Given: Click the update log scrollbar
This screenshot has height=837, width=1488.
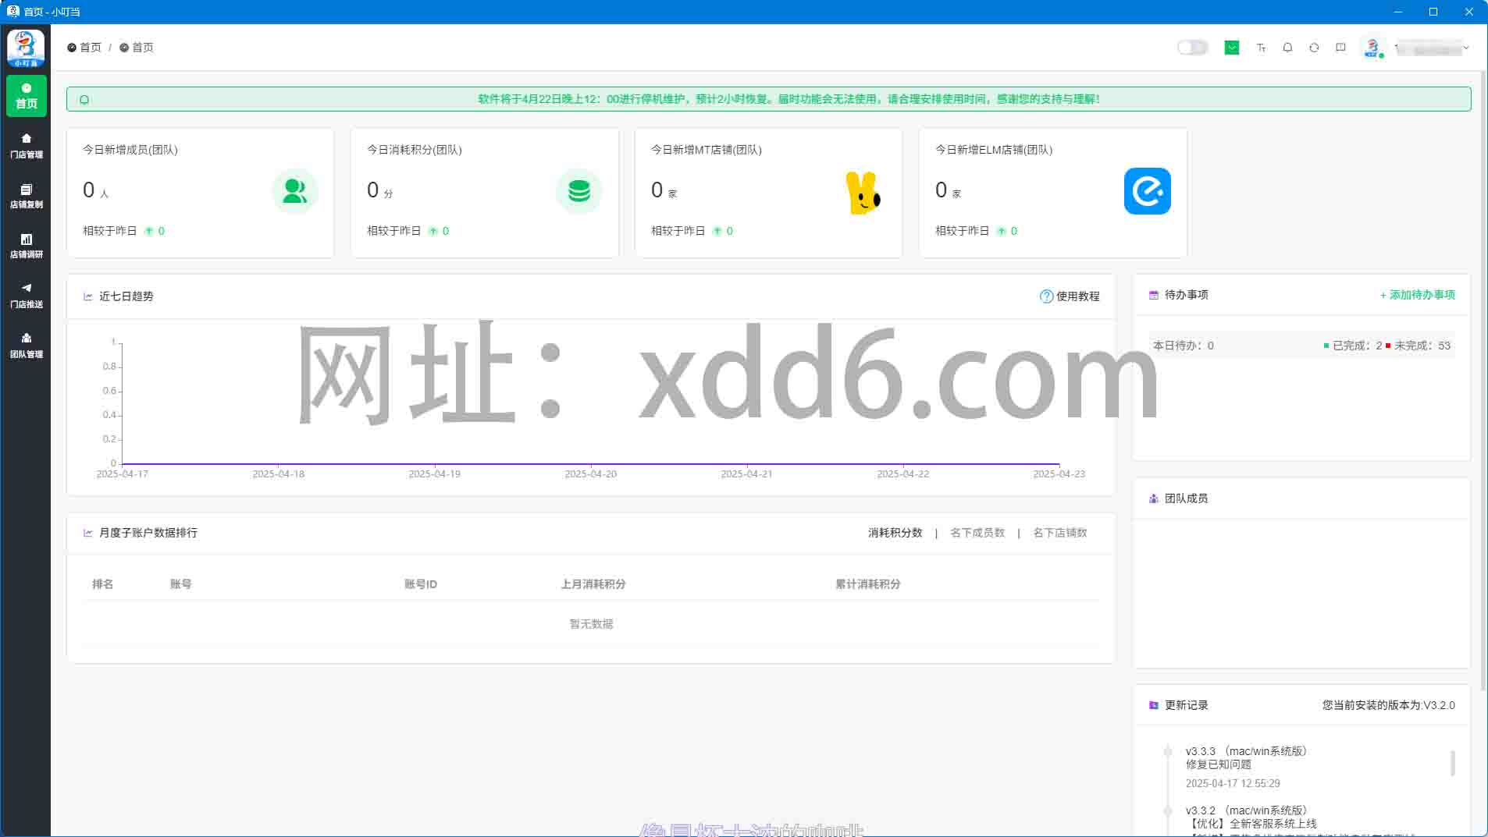Looking at the screenshot, I should point(1452,763).
